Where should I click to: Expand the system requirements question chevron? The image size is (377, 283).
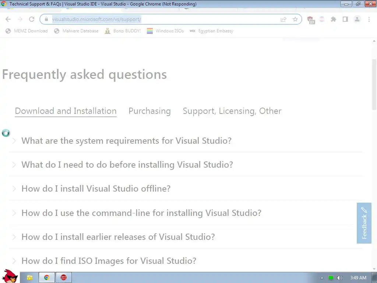[14, 141]
